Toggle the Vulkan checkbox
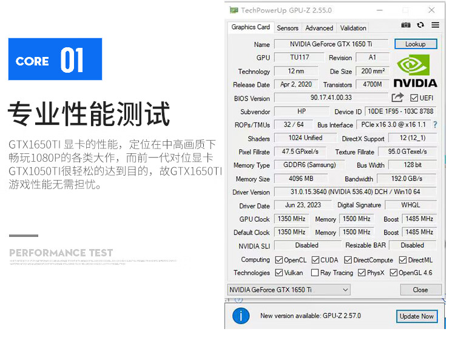The height and width of the screenshot is (343, 455). (279, 273)
